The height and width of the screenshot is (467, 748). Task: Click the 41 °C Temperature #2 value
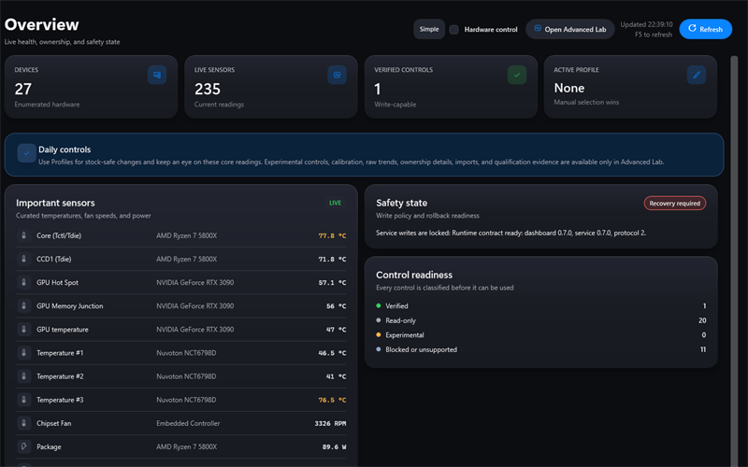337,376
